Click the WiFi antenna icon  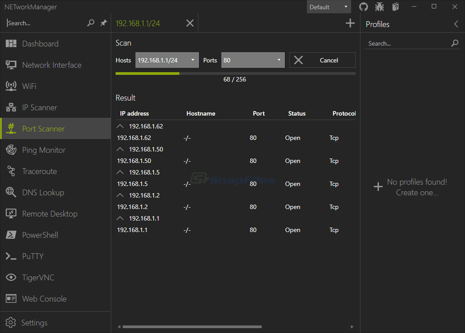pyautogui.click(x=11, y=86)
